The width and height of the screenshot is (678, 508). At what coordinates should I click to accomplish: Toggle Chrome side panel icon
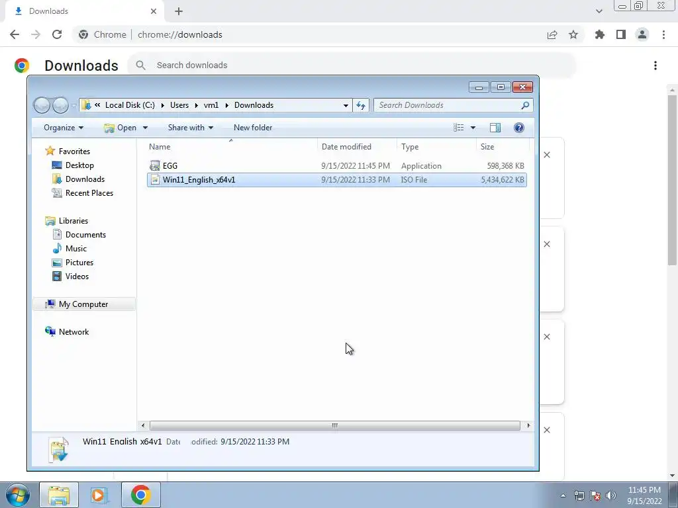(x=621, y=34)
